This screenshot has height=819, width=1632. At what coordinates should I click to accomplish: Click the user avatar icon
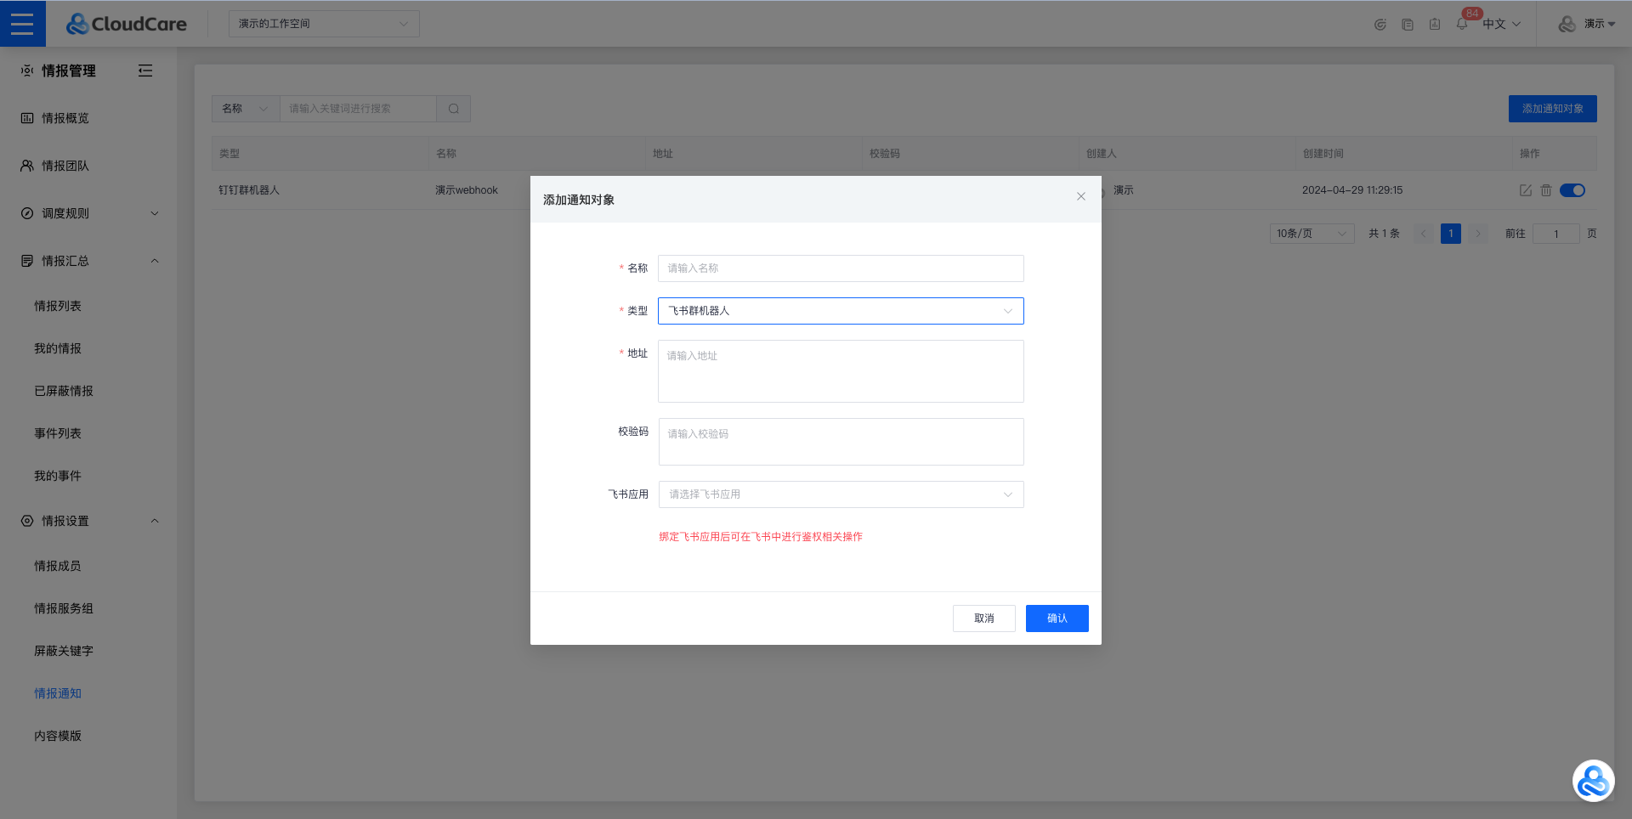pyautogui.click(x=1567, y=24)
